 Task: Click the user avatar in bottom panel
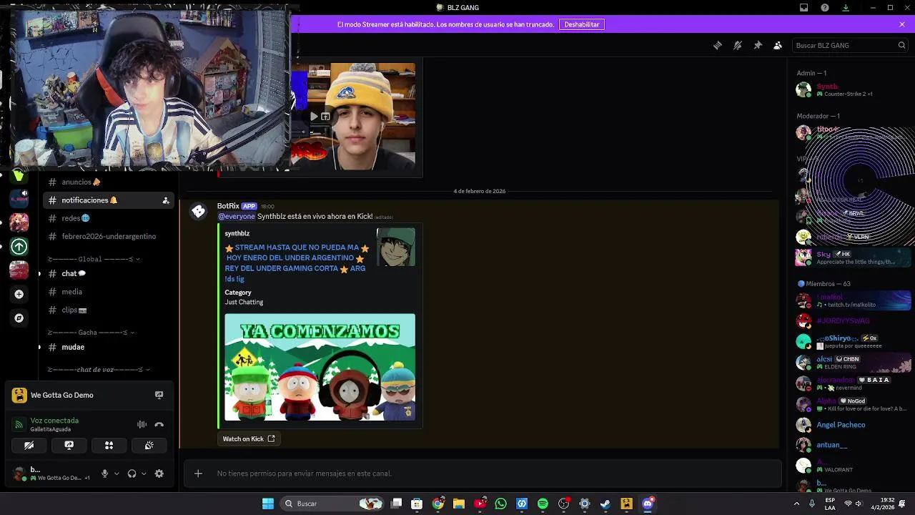pyautogui.click(x=20, y=474)
